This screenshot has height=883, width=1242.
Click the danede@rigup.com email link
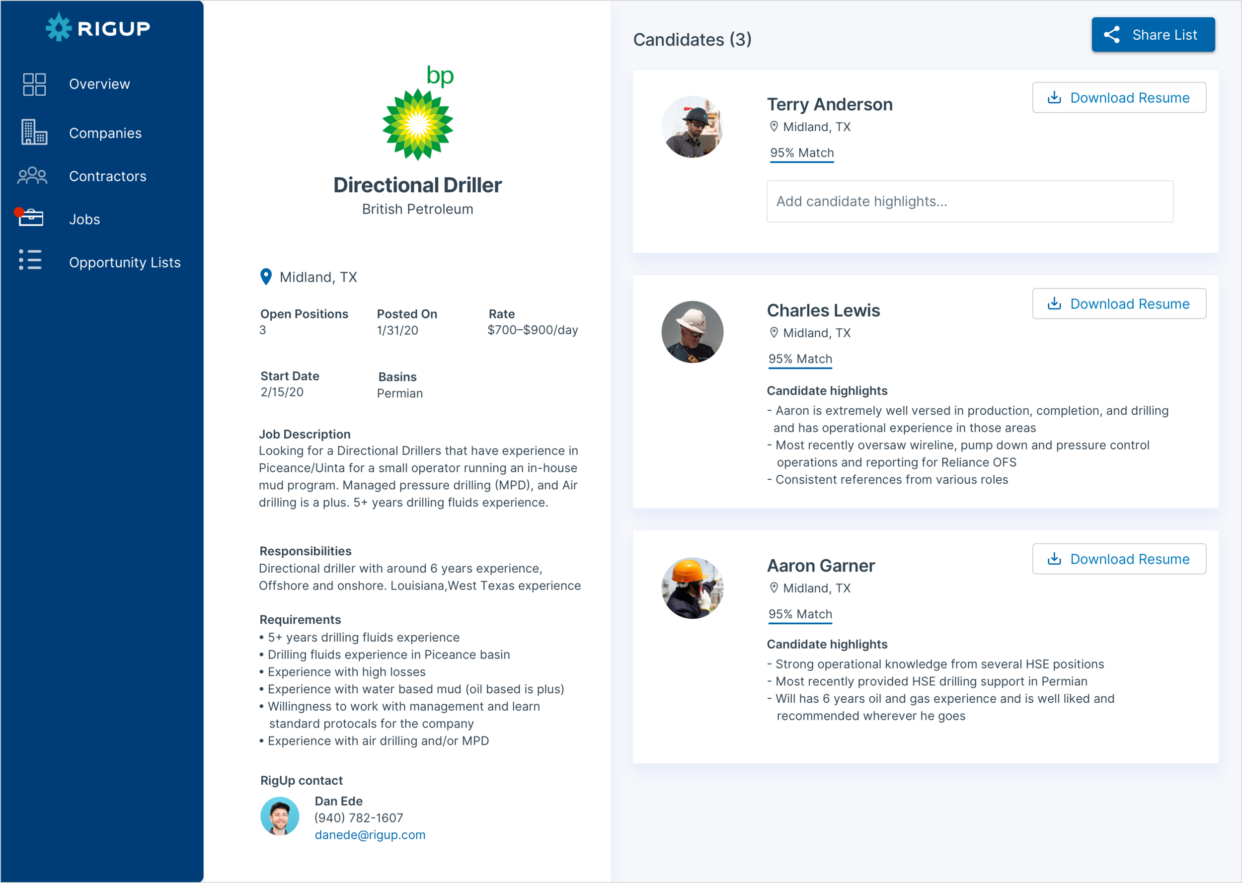pos(370,835)
